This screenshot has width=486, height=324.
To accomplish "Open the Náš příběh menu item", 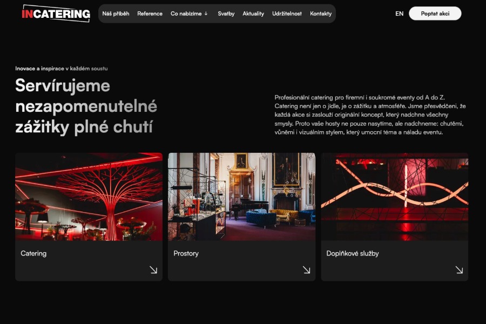I will coord(116,13).
